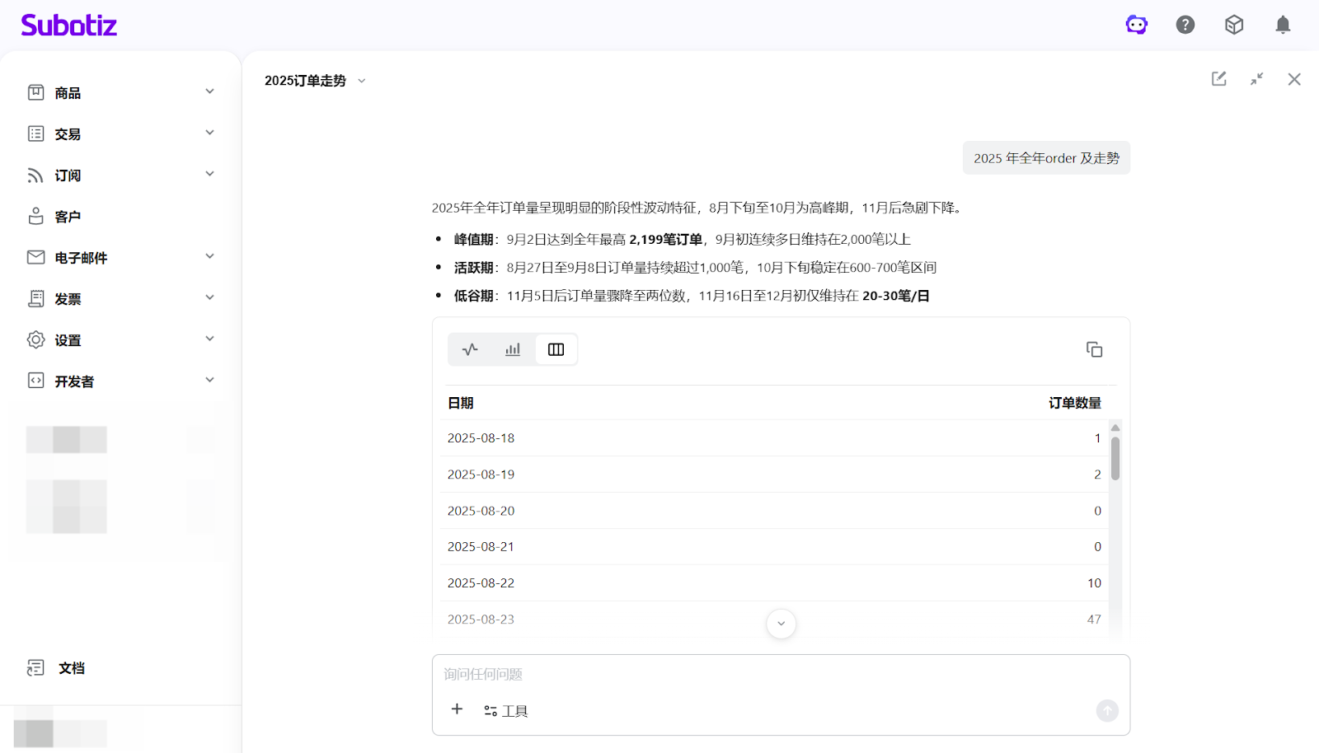The height and width of the screenshot is (753, 1319).
Task: Switch to table view
Action: pyautogui.click(x=556, y=349)
